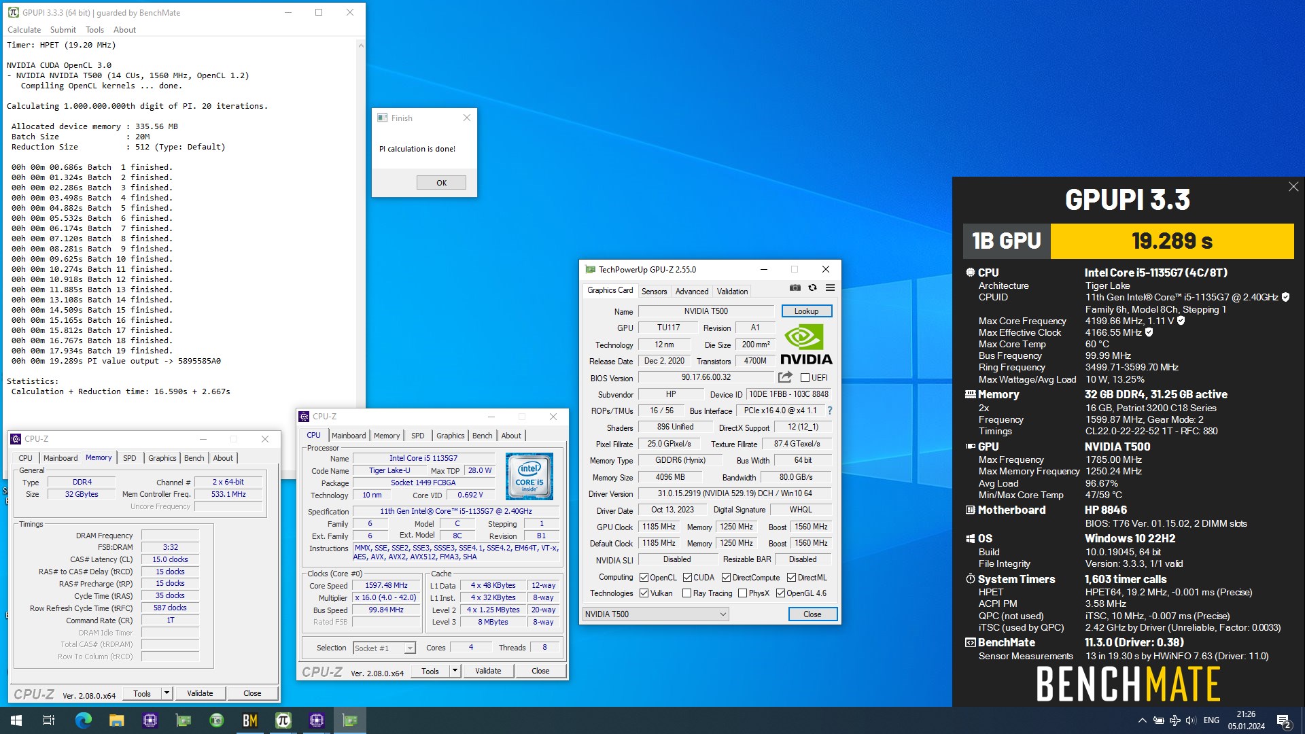
Task: Toggle the DirectML checkbox
Action: [x=791, y=578]
